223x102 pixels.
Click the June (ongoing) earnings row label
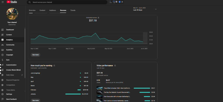coord(35,73)
